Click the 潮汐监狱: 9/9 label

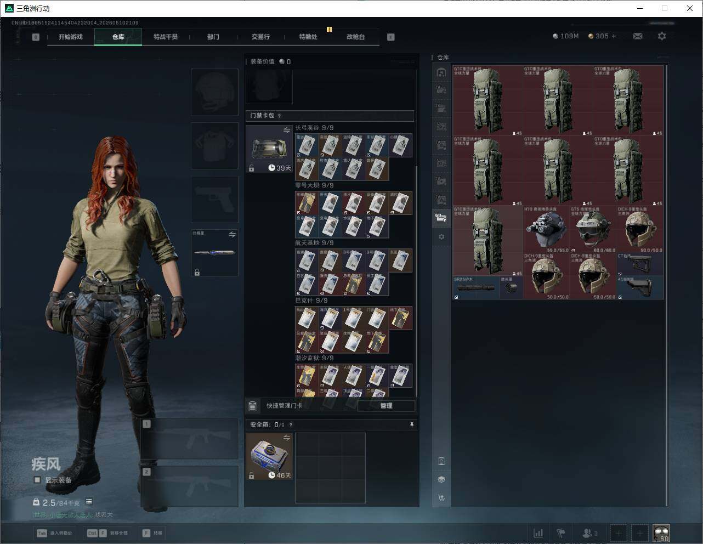coord(314,358)
